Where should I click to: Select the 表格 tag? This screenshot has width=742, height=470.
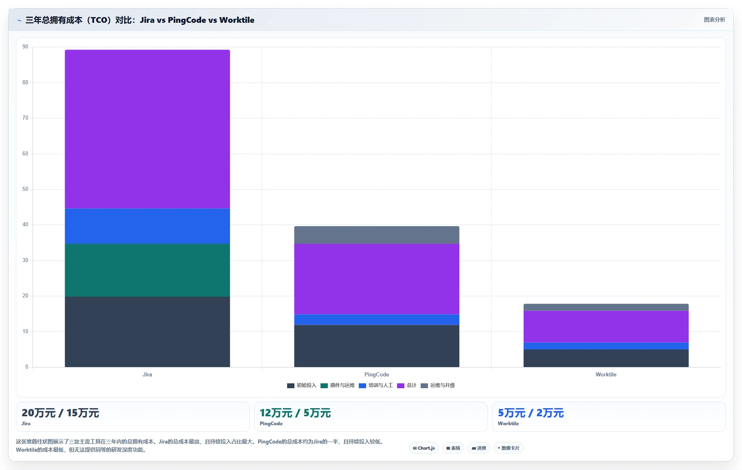pos(453,448)
